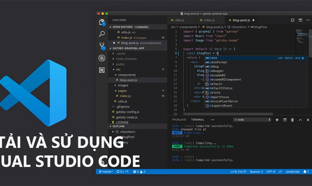312x186 pixels.
Task: Collapse the OPEN EDITORS section
Action: (110, 27)
